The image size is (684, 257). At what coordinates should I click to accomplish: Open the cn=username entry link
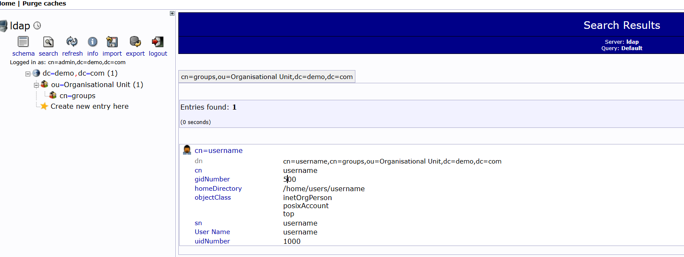219,151
